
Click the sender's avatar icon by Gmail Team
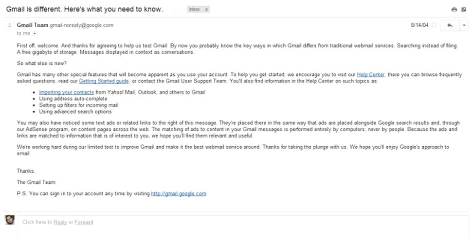pyautogui.click(x=9, y=25)
